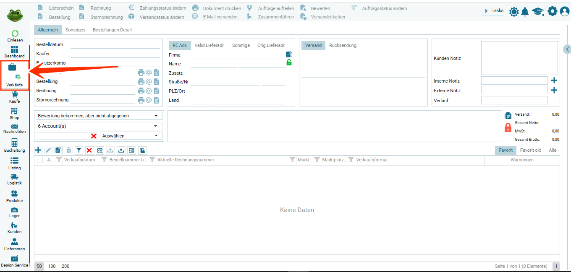
Task: Click the green unlocked padlock icon
Action: (x=289, y=62)
